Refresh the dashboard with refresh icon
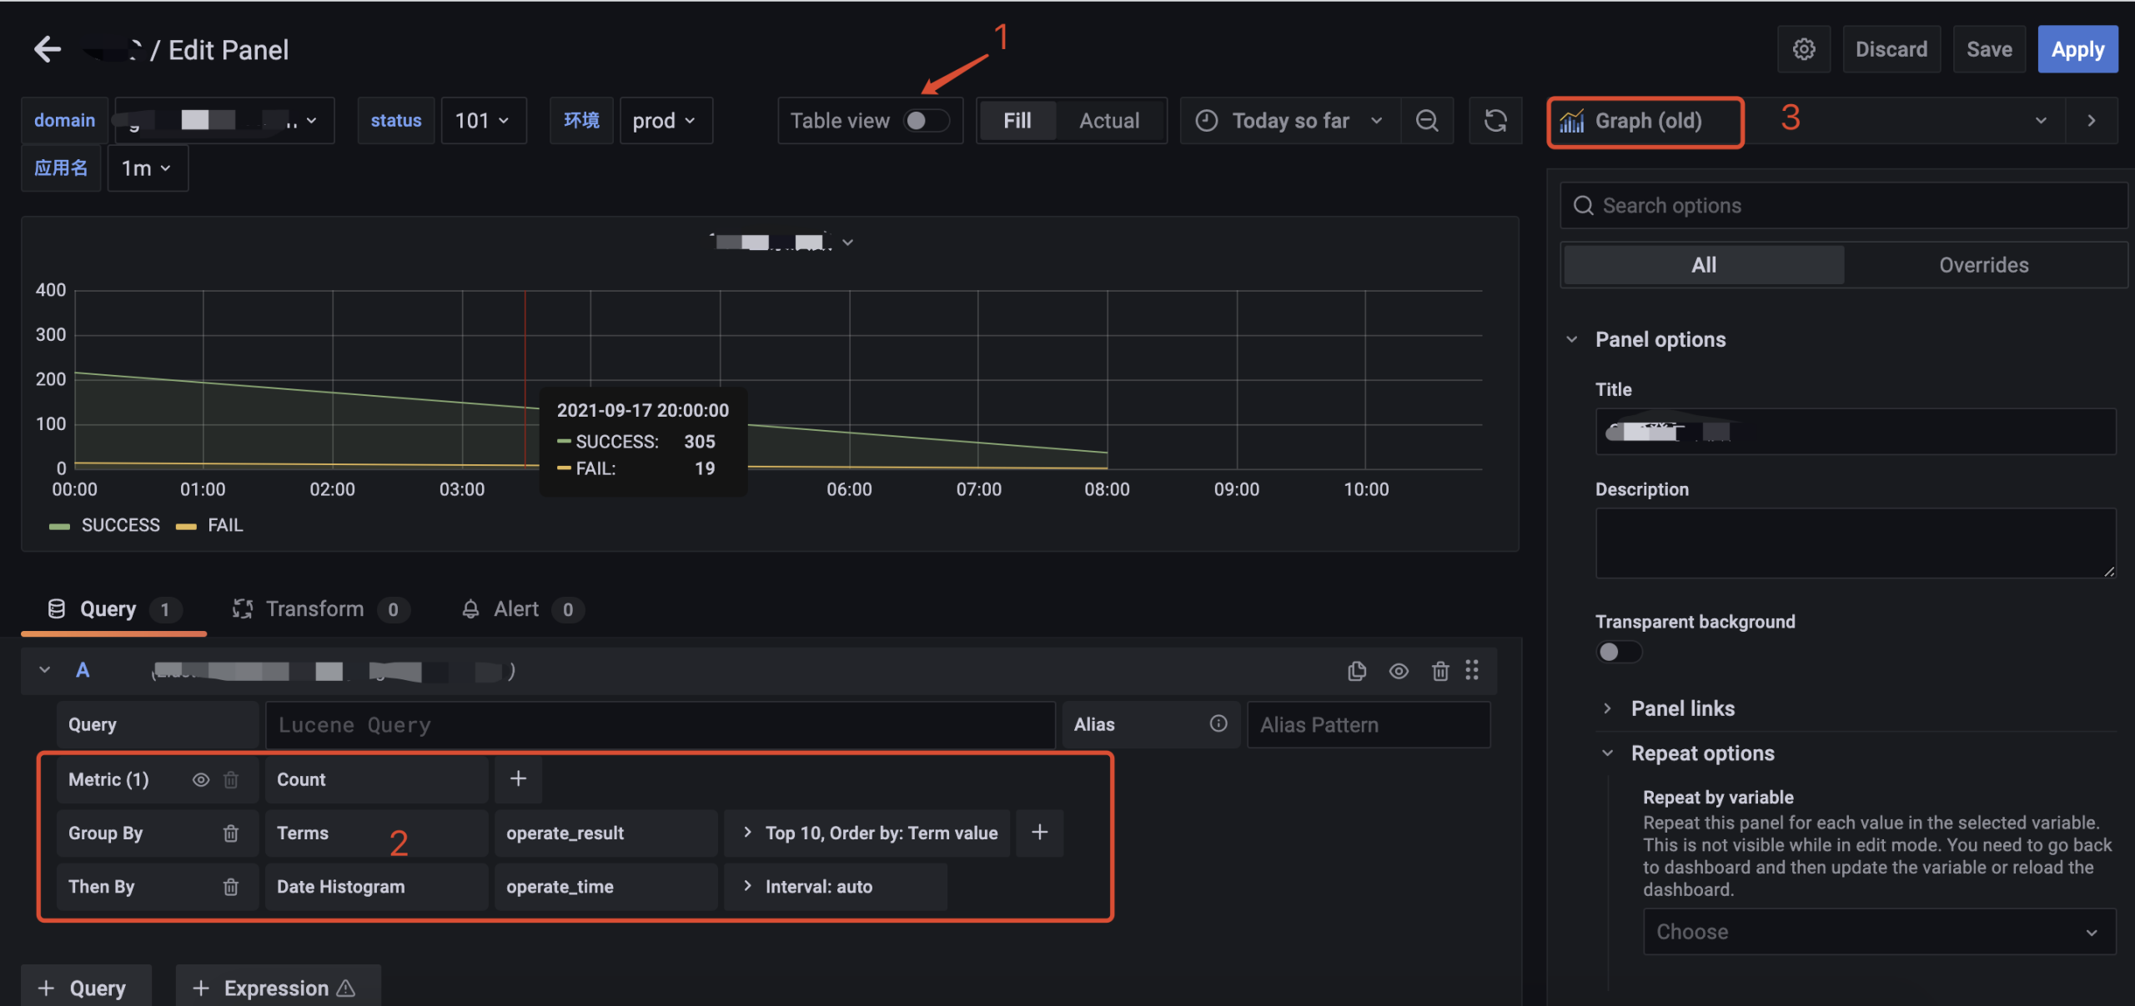Image resolution: width=2135 pixels, height=1006 pixels. coord(1495,121)
